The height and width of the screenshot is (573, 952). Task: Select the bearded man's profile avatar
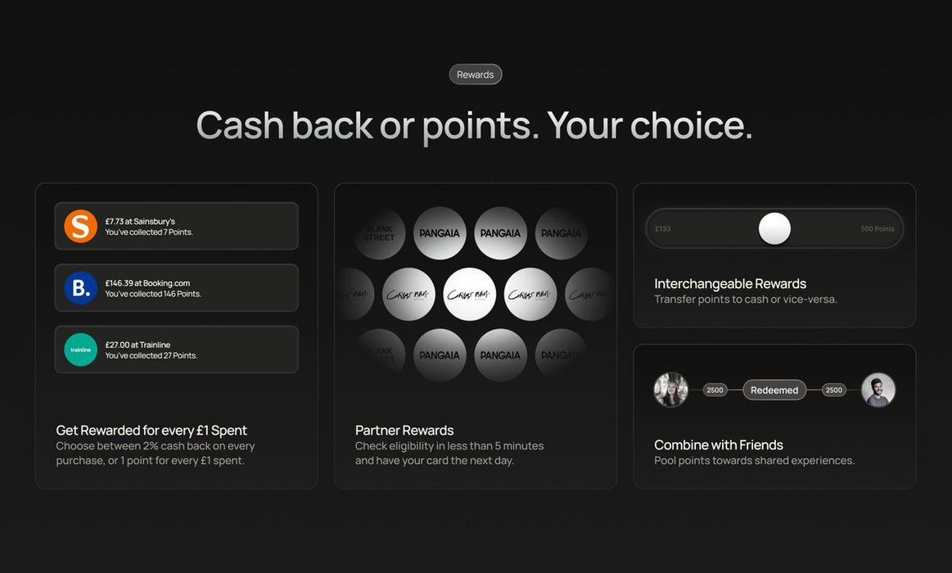(x=878, y=390)
